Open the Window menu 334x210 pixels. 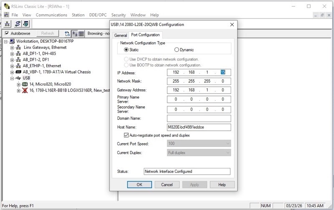[138, 15]
